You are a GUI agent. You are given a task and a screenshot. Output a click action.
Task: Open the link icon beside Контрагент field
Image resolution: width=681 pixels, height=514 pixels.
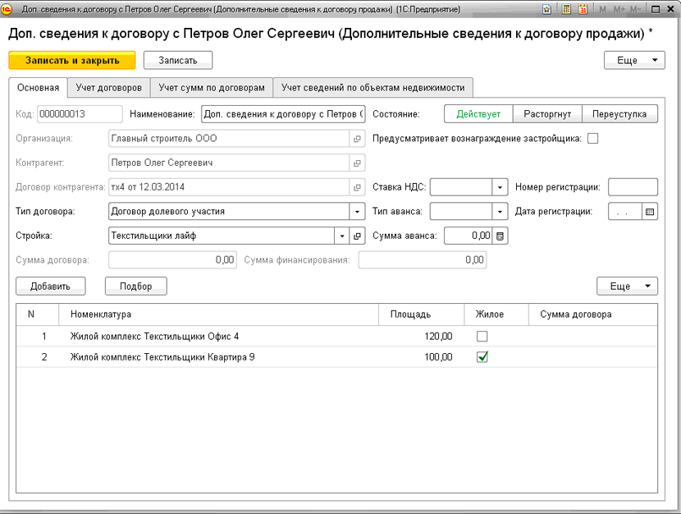click(357, 163)
